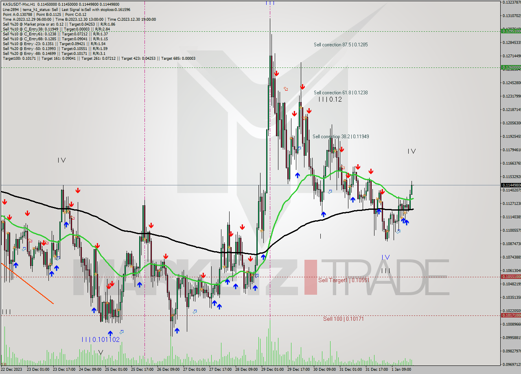The image size is (521, 374).
Task: Click the '23 Dec 17:00' time axis label
Action: coord(64,370)
